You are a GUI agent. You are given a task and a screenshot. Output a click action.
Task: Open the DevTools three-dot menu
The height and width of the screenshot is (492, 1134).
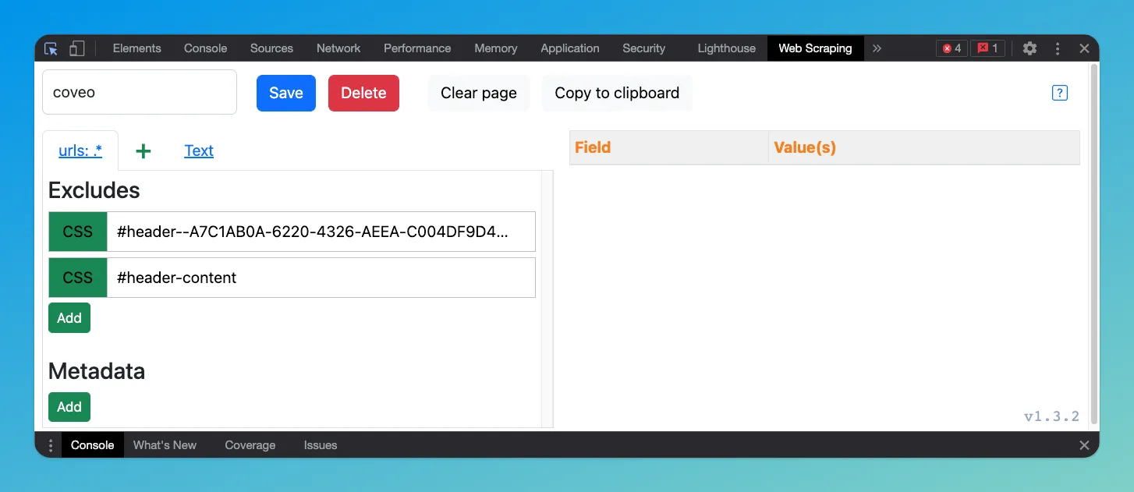coord(1058,48)
